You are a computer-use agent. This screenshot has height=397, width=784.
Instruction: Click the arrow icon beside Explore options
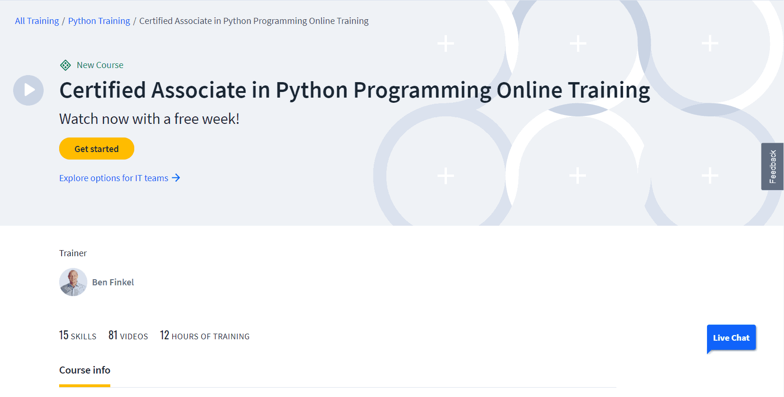click(x=176, y=178)
